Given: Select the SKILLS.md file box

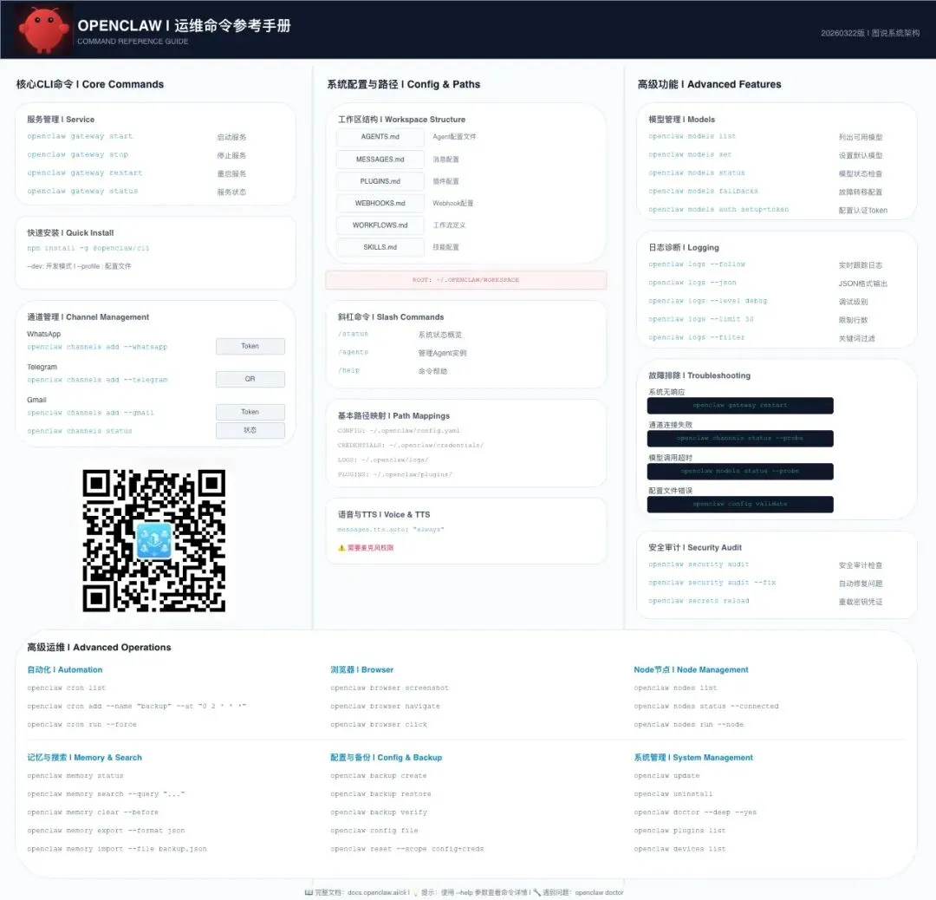Looking at the screenshot, I should pyautogui.click(x=380, y=247).
